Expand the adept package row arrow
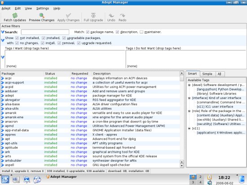The height and width of the screenshot is (185, 247). click(x=3, y=95)
